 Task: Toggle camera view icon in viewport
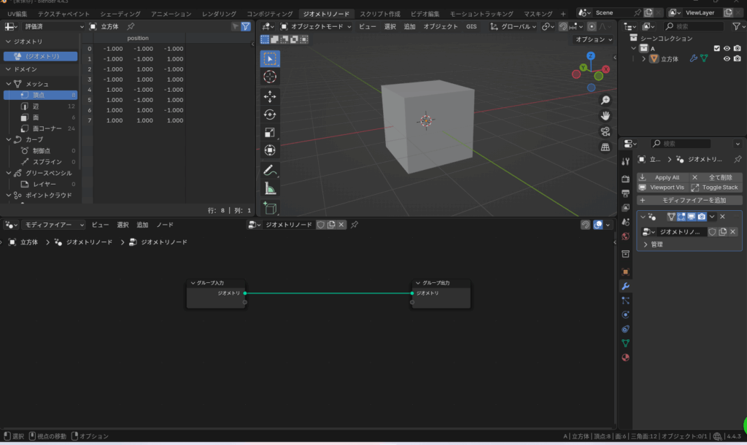(x=605, y=131)
